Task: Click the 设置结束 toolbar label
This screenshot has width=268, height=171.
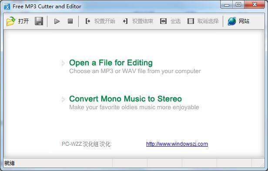Action: [x=143, y=21]
